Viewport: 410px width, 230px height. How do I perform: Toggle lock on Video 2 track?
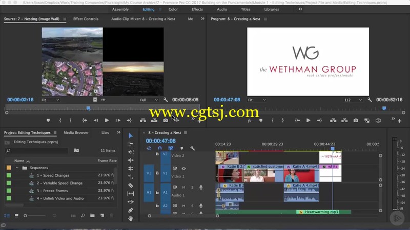(157, 154)
